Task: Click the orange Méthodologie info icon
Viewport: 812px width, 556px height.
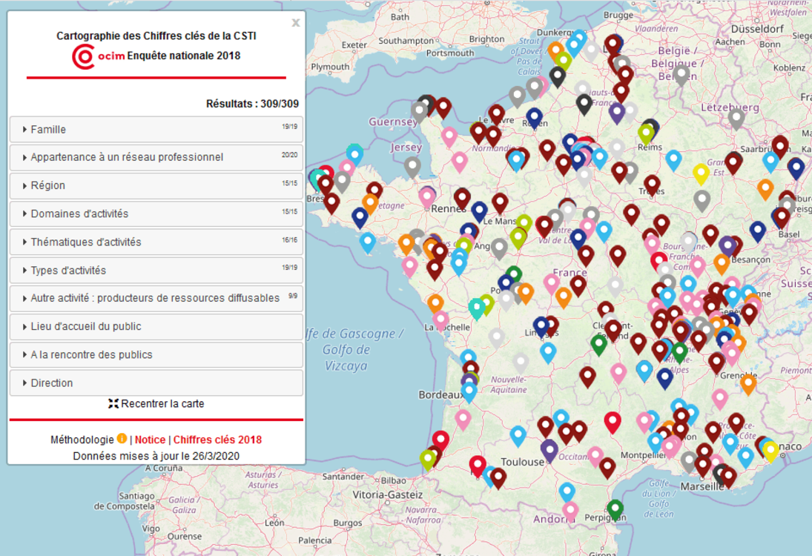Action: click(122, 438)
